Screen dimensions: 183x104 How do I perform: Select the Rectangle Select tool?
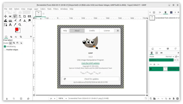tap(10, 17)
